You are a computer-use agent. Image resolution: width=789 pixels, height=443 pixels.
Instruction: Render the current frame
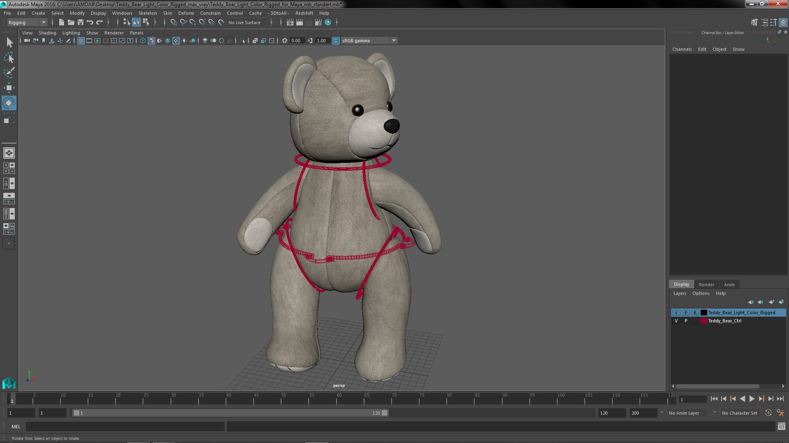tap(300, 22)
